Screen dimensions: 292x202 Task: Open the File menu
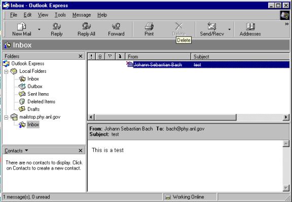click(x=14, y=15)
